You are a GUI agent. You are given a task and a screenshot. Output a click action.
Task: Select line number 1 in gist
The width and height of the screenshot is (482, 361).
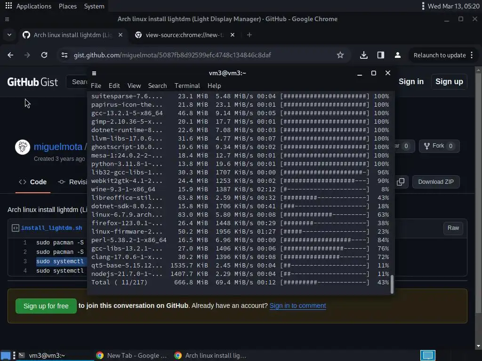[x=25, y=243]
